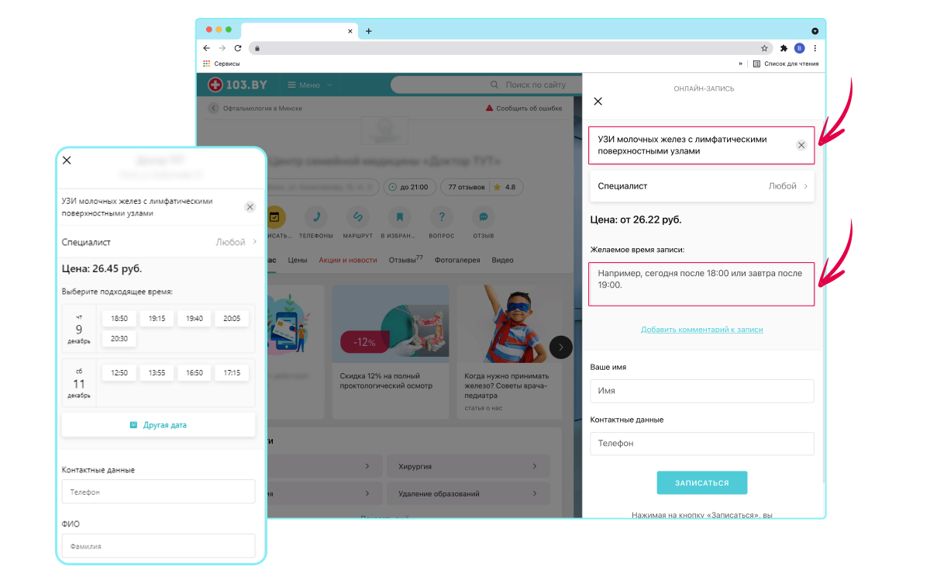Select the 19:15 time slot
The height and width of the screenshot is (584, 930).
pyautogui.click(x=157, y=319)
